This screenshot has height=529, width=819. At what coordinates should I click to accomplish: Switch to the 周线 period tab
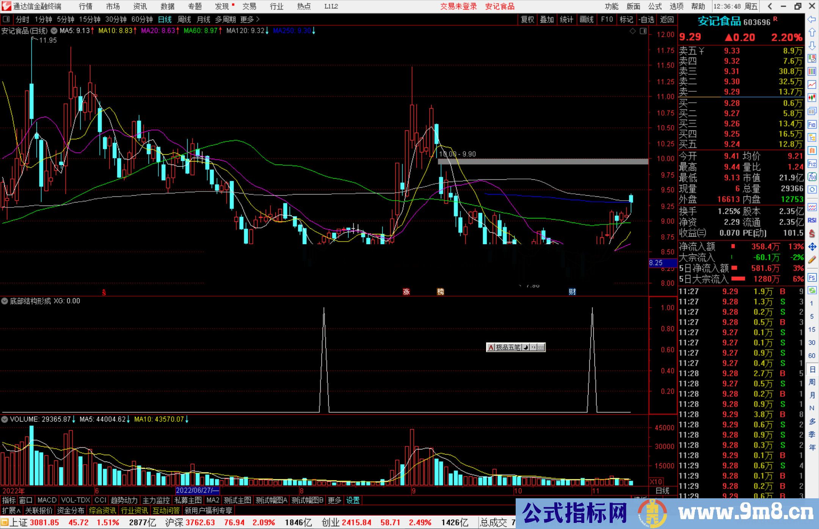click(184, 19)
